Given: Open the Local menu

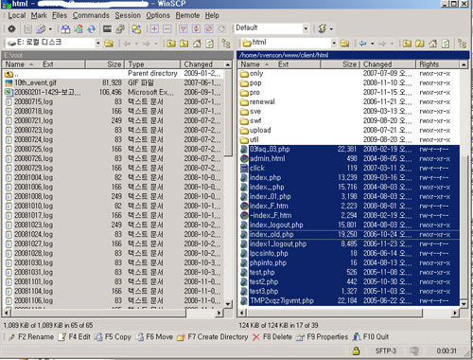Looking at the screenshot, I should click(x=17, y=15).
